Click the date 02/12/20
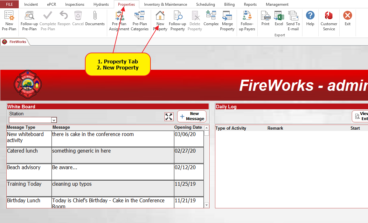The width and height of the screenshot is (368, 223). pos(185,167)
